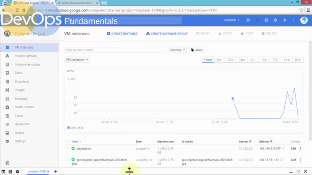Screen dimensions: 312x175
Task: Select the 6 h time range tab
Action: [219, 60]
